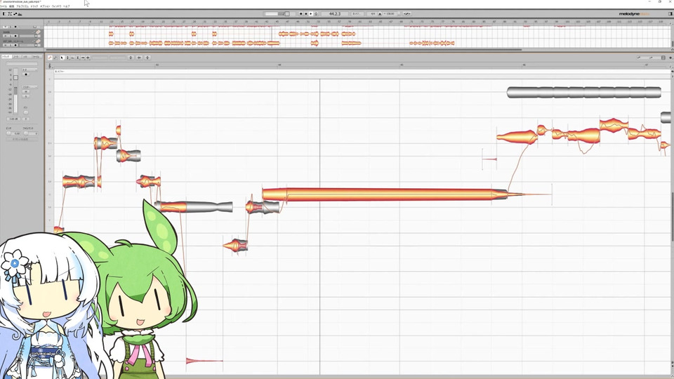The image size is (674, 379).
Task: Switch to the ファイル inspector tab
Action: click(x=36, y=57)
